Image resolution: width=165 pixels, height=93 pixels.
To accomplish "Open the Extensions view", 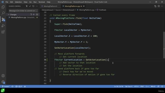I will (3, 32).
